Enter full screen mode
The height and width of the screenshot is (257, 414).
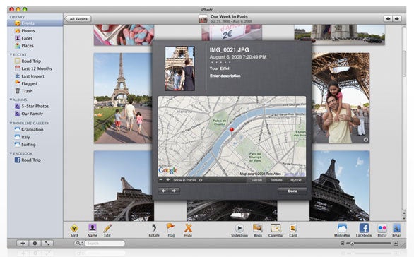pos(47,244)
